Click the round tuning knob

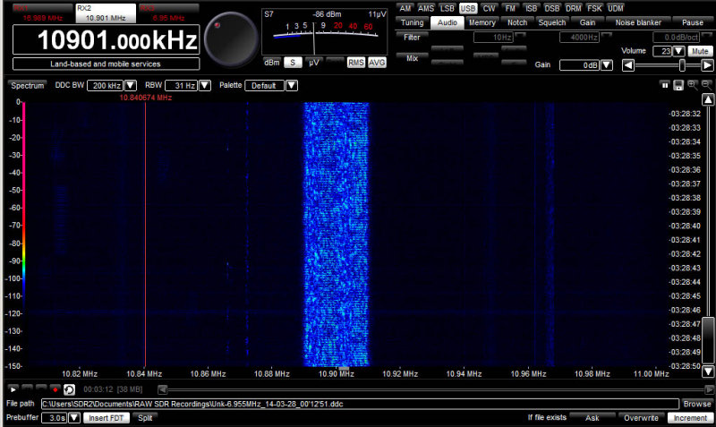(x=231, y=39)
